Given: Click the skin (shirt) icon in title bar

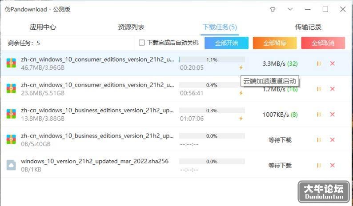Looking at the screenshot, I should point(273,9).
